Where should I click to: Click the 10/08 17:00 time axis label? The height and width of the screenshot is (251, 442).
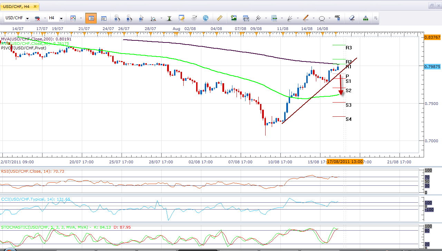click(280, 162)
